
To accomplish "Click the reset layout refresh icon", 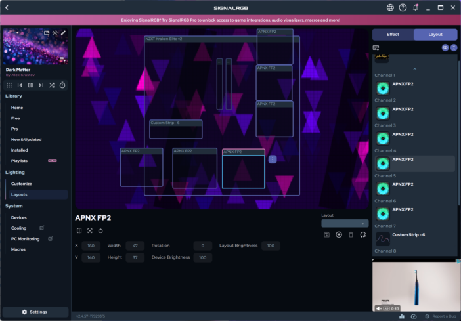I will click(363, 234).
